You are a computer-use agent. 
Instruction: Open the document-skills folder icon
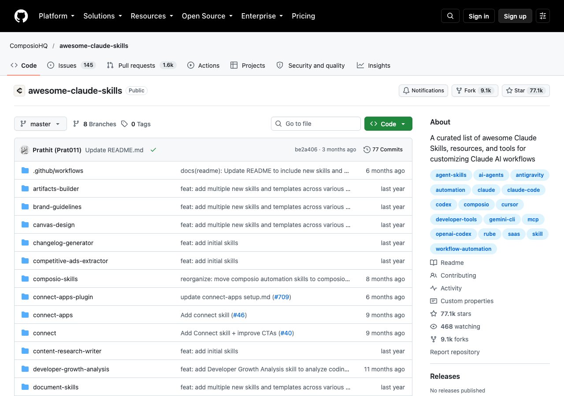[25, 387]
